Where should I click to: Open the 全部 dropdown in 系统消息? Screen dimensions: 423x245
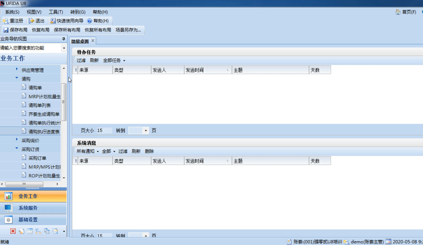point(109,151)
